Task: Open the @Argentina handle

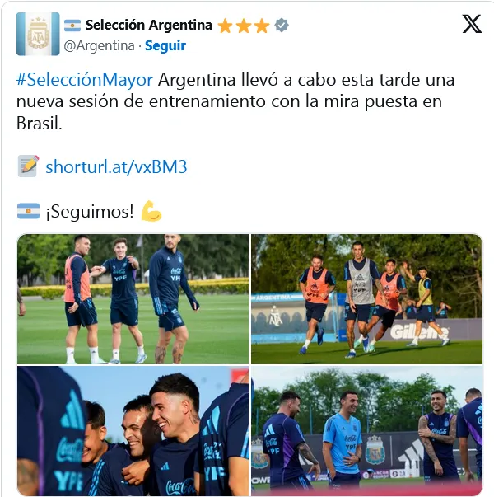Action: (x=99, y=45)
